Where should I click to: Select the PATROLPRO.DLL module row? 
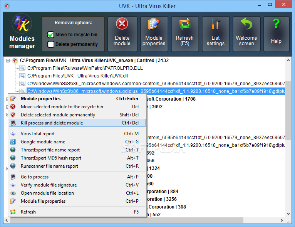tap(85, 68)
